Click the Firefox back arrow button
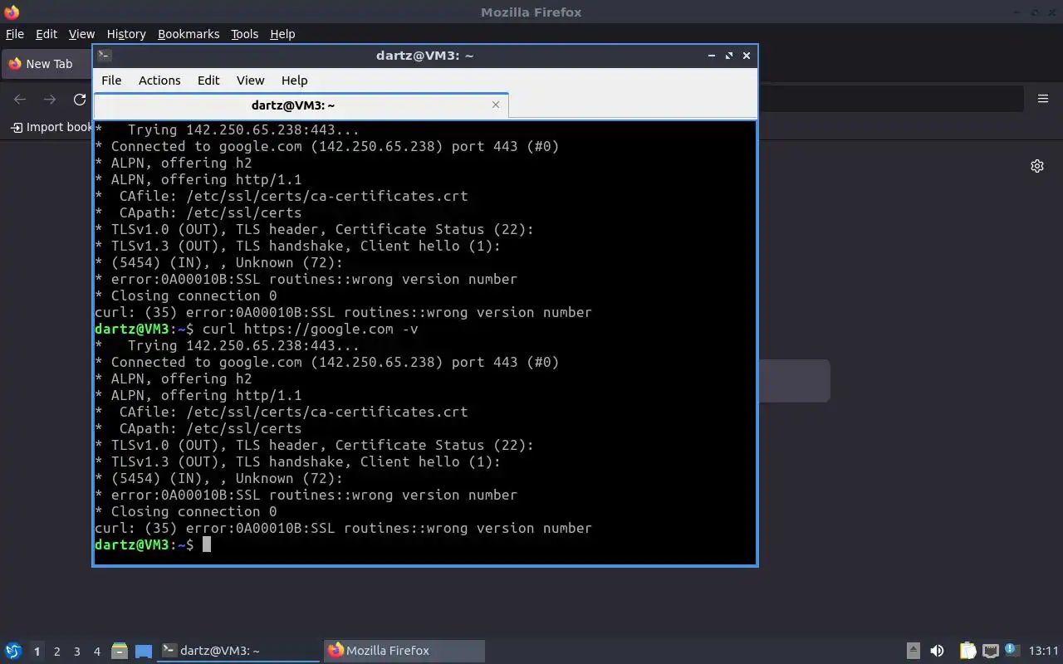 (20, 100)
